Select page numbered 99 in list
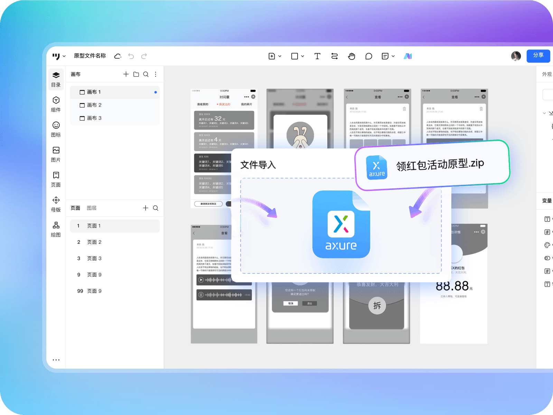Image resolution: width=553 pixels, height=415 pixels. click(x=115, y=291)
